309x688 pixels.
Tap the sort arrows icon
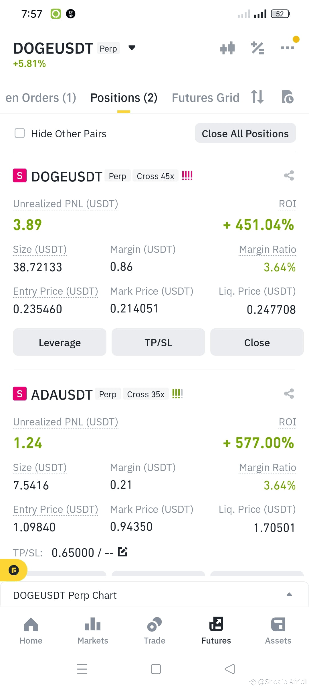click(257, 97)
